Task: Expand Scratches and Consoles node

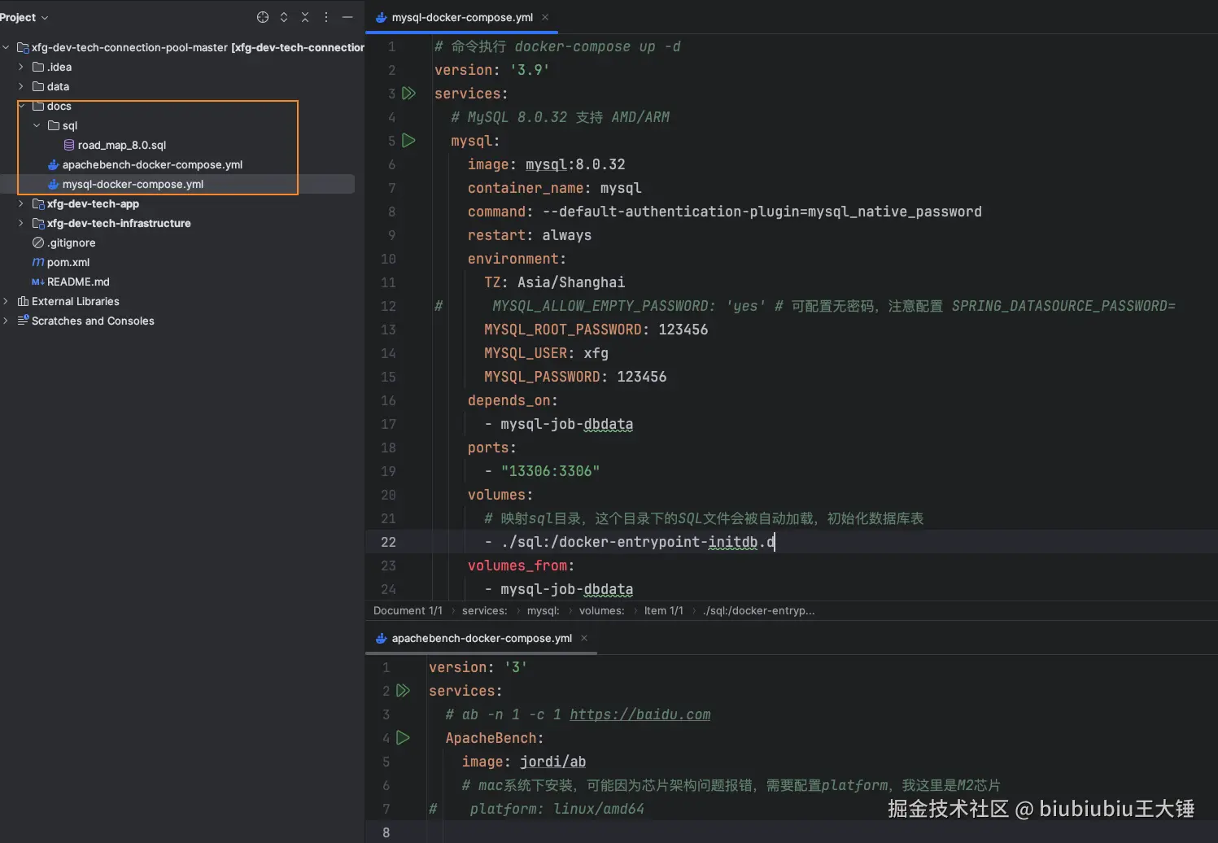Action: [7, 321]
